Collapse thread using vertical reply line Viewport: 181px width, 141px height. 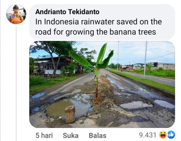(16, 83)
